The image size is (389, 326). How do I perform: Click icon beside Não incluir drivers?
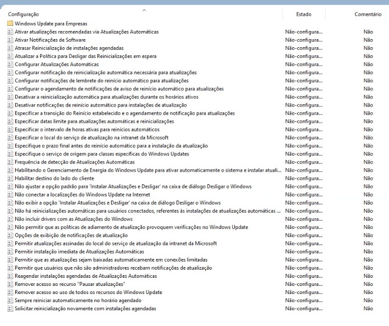pyautogui.click(x=10, y=219)
